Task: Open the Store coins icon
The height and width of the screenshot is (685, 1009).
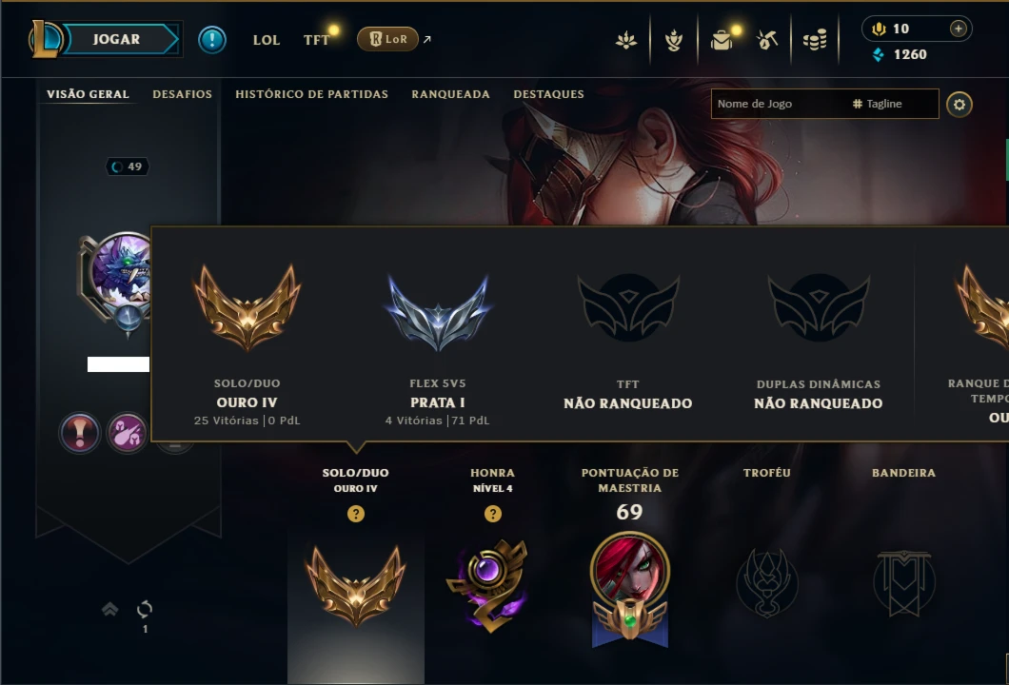Action: point(815,41)
